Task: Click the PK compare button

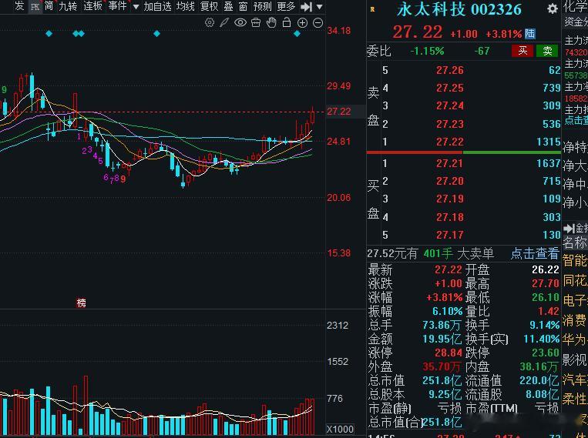Action: [x=35, y=7]
